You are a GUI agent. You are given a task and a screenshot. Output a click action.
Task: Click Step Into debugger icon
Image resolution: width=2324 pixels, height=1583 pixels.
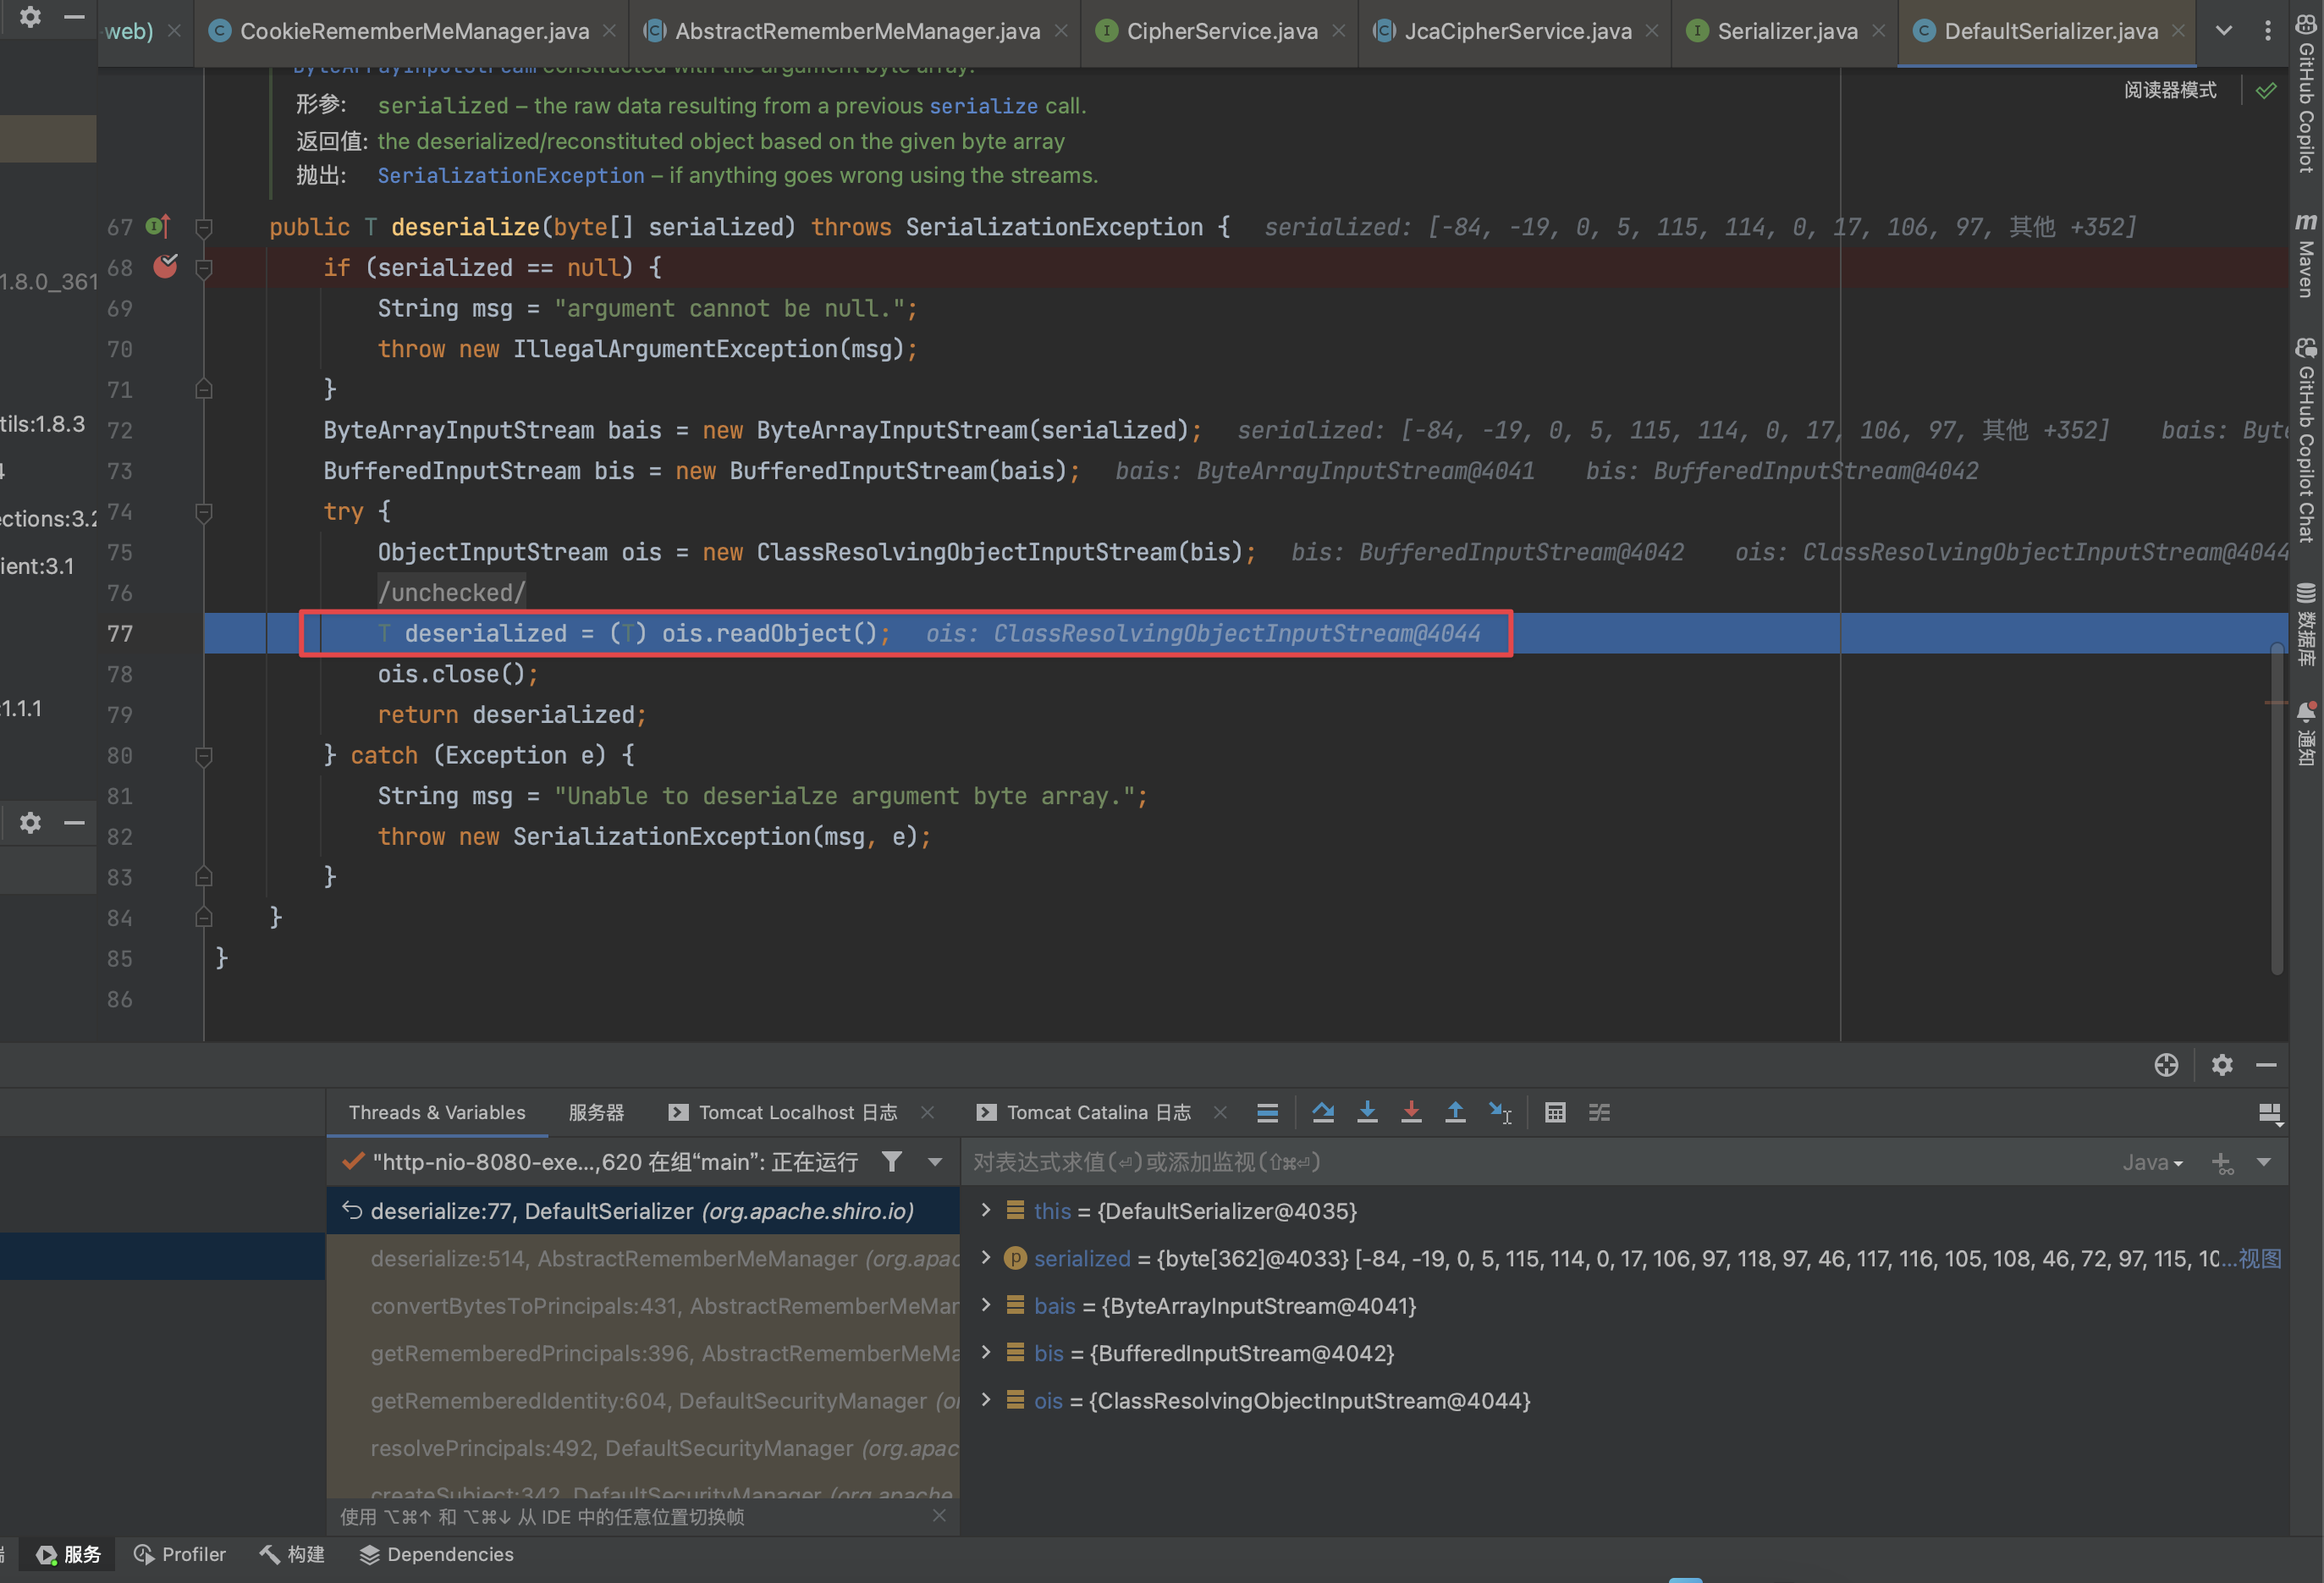coord(1367,1112)
